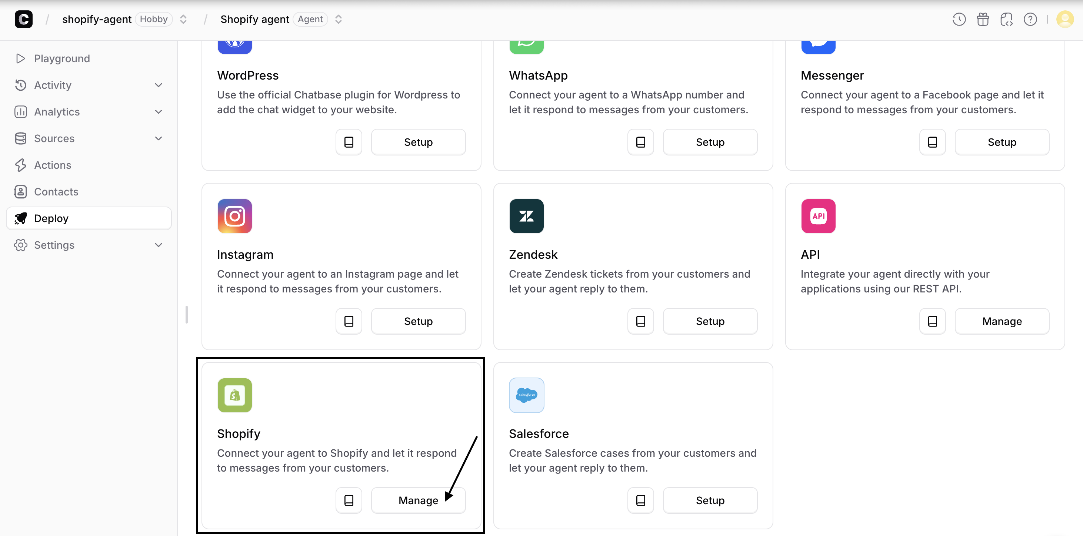Click the gift rewards icon
The image size is (1083, 536).
983,19
